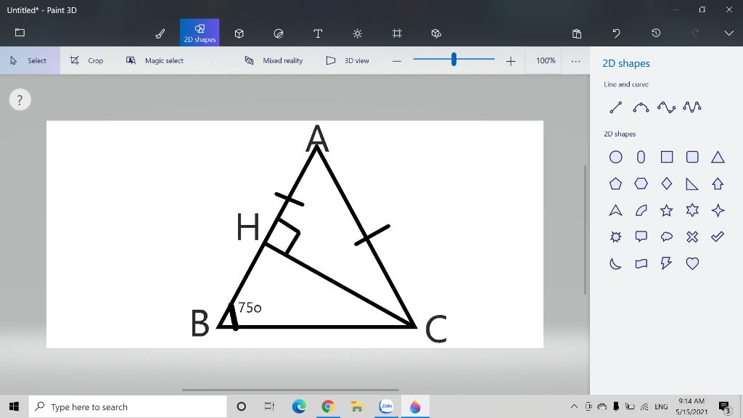
Task: Open the History panel
Action: pos(656,33)
